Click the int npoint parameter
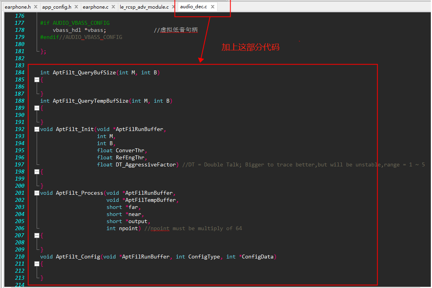This screenshot has width=432, height=288. click(x=122, y=228)
